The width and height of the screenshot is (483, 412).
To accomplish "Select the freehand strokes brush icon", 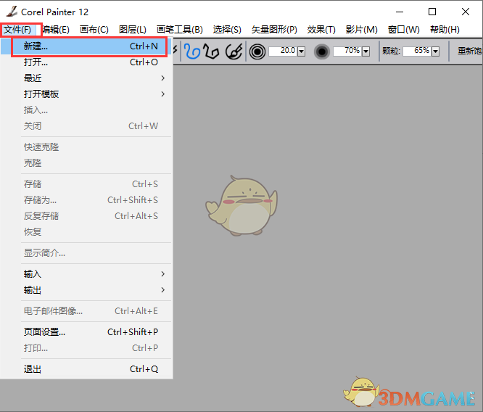I will (x=192, y=51).
